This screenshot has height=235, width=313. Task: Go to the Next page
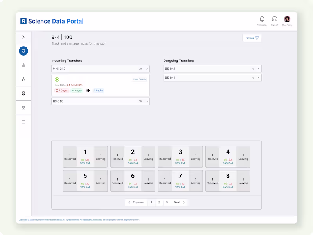(179, 202)
